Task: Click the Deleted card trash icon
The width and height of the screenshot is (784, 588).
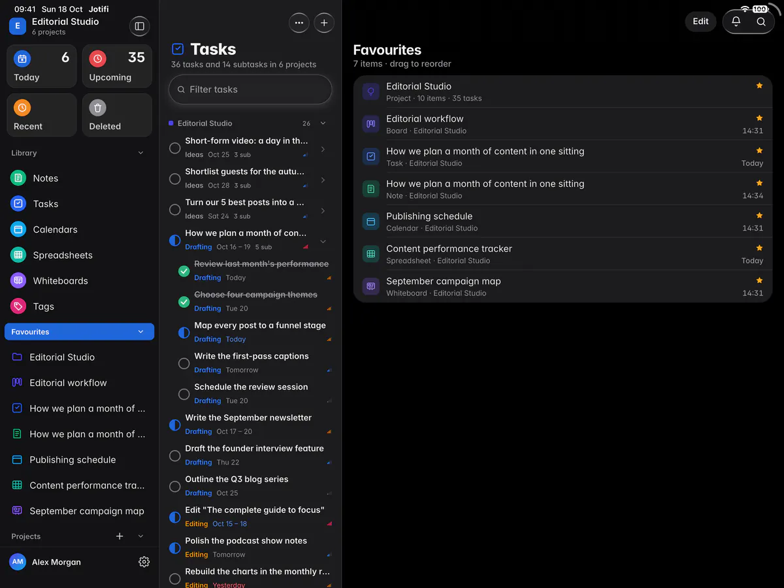Action: coord(98,108)
